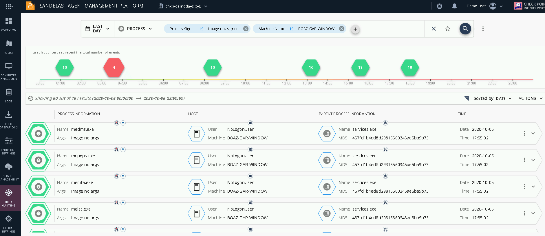Viewport: 545px width, 236px height.
Task: Open the Sorted by Date dropdown
Action: pos(492,98)
